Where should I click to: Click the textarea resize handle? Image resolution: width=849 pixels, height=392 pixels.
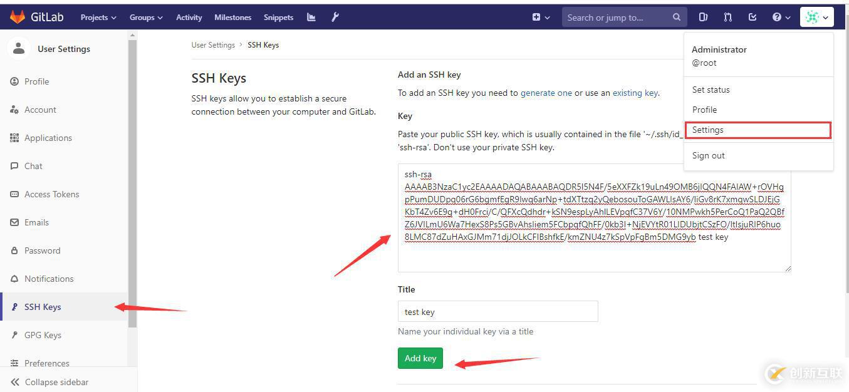coord(787,268)
